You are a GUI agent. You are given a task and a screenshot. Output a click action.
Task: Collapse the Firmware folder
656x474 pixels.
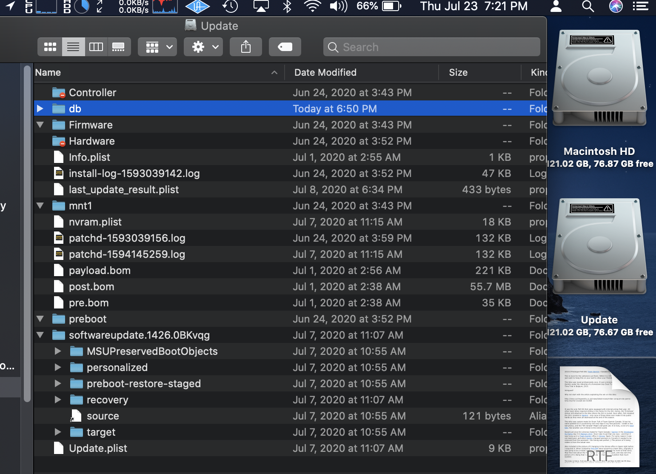tap(40, 125)
